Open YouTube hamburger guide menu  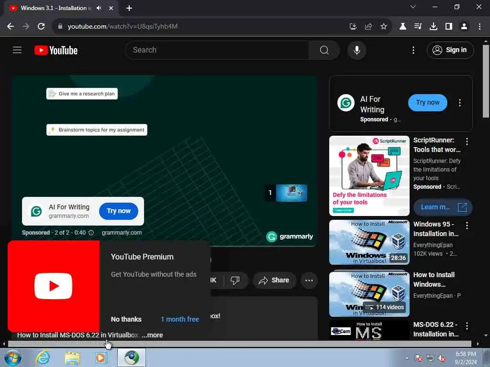[x=17, y=50]
